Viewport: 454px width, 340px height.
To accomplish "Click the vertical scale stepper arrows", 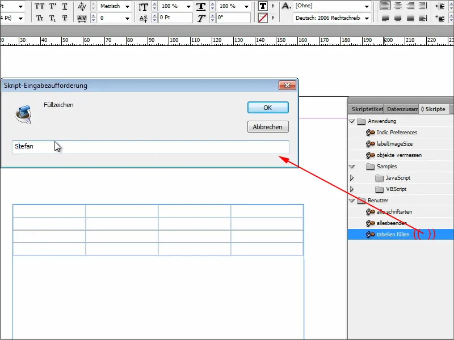I will point(154,6).
